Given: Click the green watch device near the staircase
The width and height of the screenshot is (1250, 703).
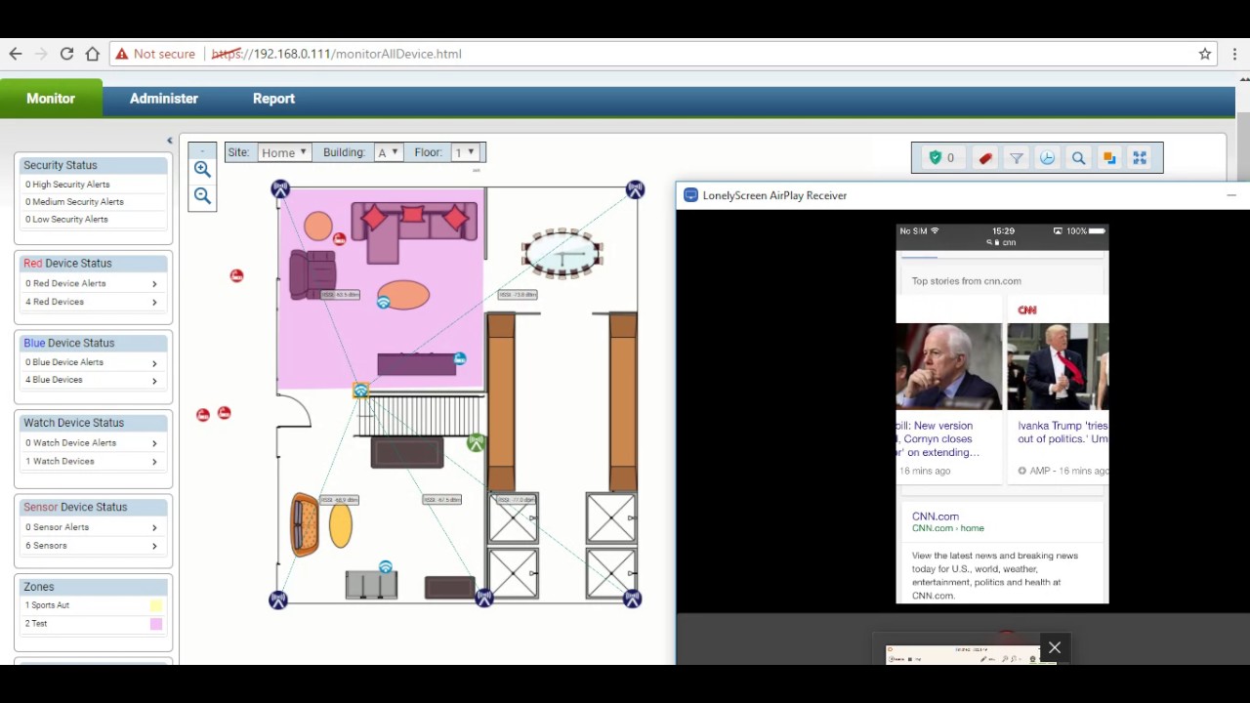Looking at the screenshot, I should pos(476,443).
